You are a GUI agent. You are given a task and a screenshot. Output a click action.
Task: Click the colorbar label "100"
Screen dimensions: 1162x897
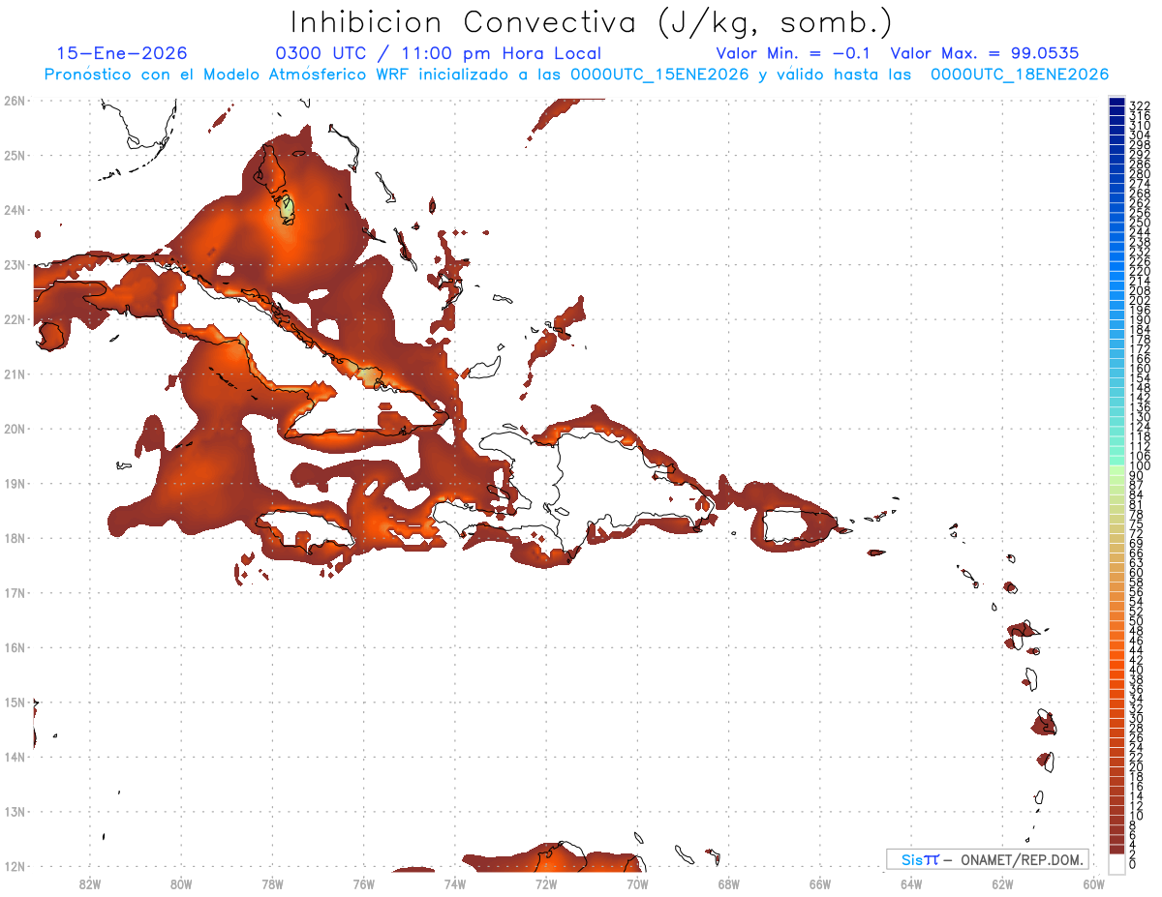click(1140, 466)
